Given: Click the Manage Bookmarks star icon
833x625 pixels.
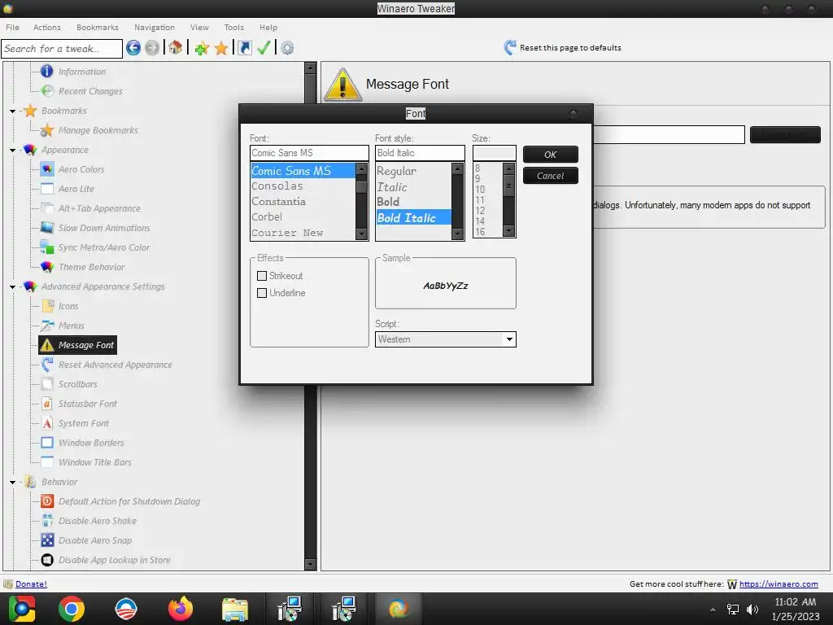Looking at the screenshot, I should tap(47, 130).
